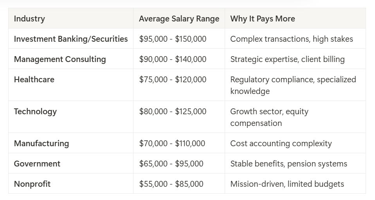Click the Cost accounting complexity text
Viewport: 375px width, 200px height.
[281, 143]
